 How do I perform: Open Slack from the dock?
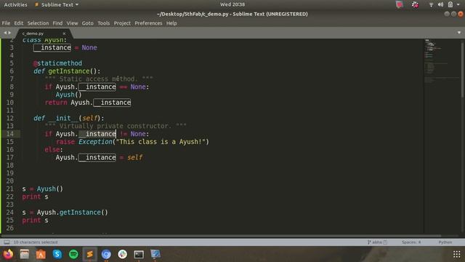(x=123, y=254)
